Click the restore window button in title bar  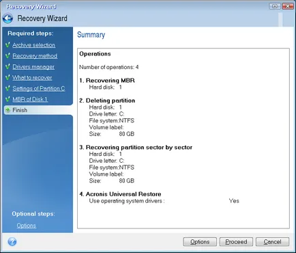(x=275, y=6)
